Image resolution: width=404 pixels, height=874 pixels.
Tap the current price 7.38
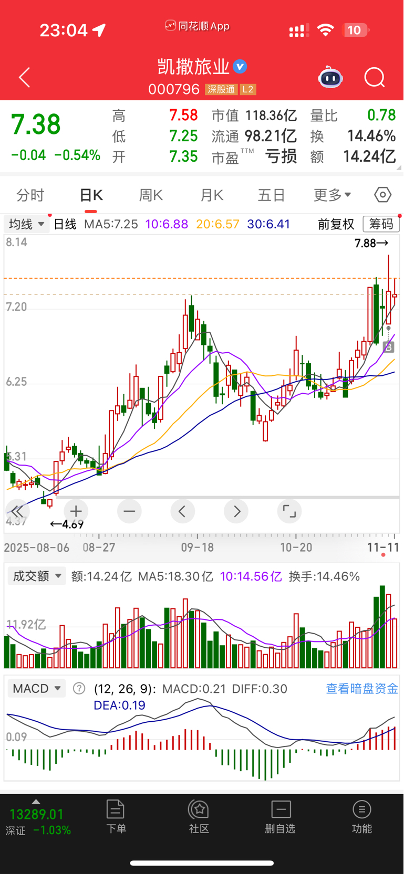[x=36, y=124]
